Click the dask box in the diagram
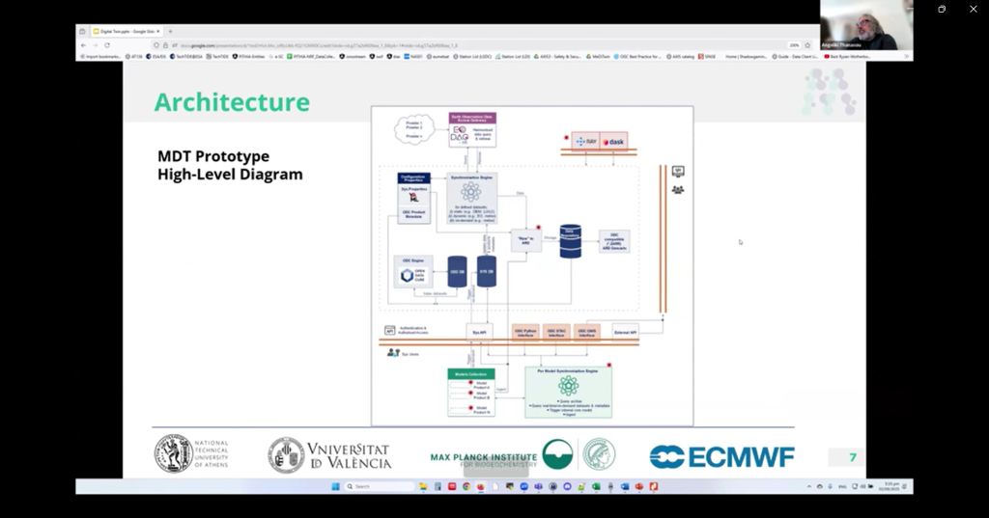989x518 pixels. pyautogui.click(x=613, y=142)
